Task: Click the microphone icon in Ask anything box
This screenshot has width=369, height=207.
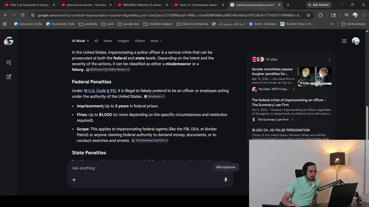Action: coord(226,180)
